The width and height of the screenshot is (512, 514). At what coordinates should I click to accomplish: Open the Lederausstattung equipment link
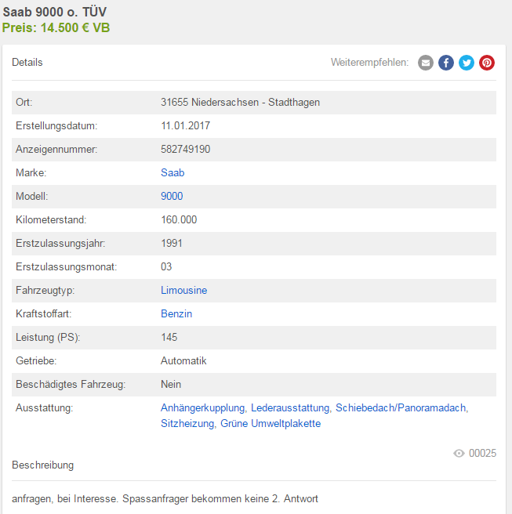pos(290,407)
